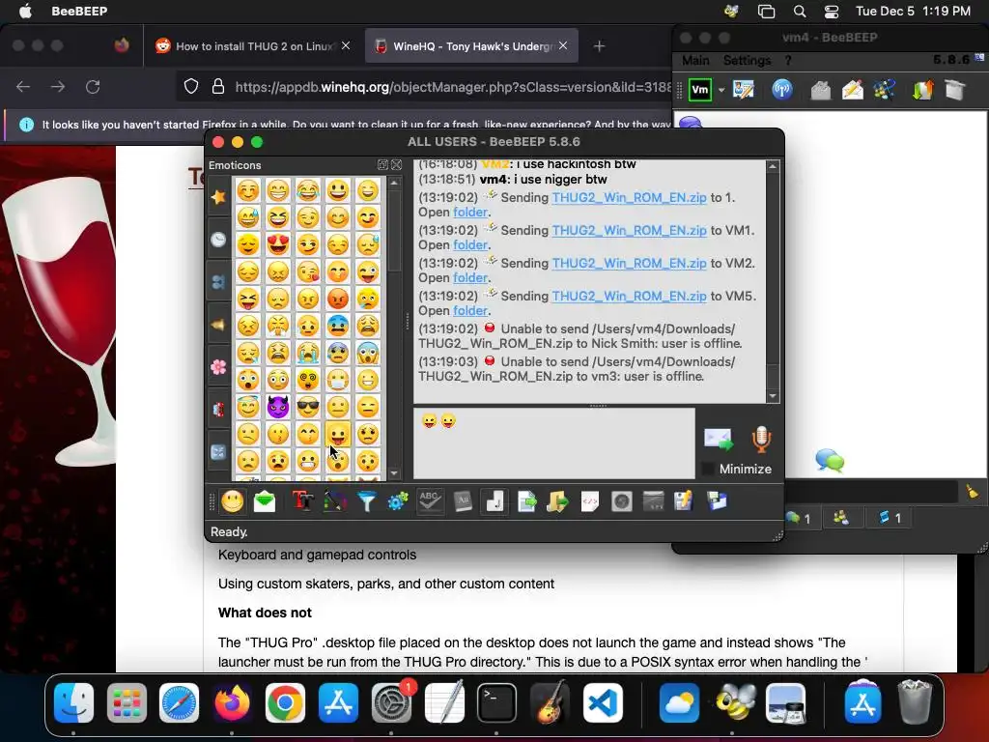The height and width of the screenshot is (742, 989).
Task: Insert the heart-eyes emoticon
Action: (277, 244)
